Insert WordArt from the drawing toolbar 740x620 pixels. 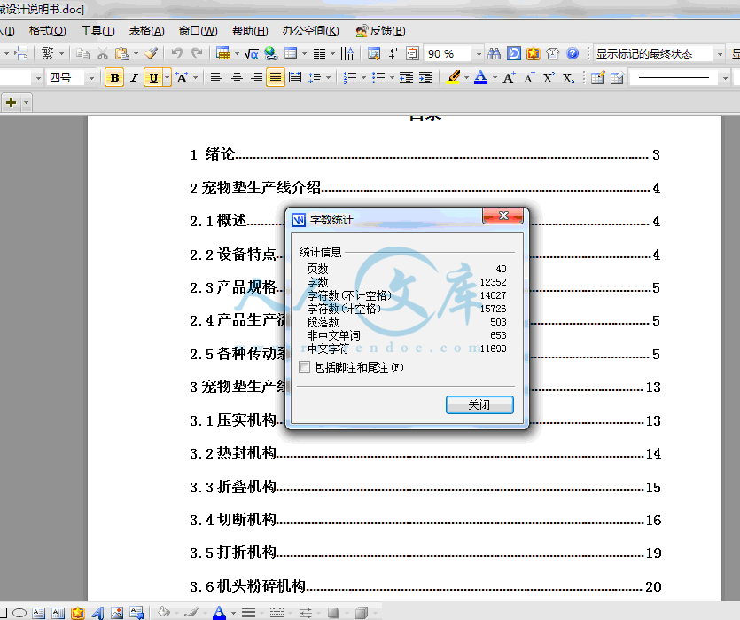97,613
